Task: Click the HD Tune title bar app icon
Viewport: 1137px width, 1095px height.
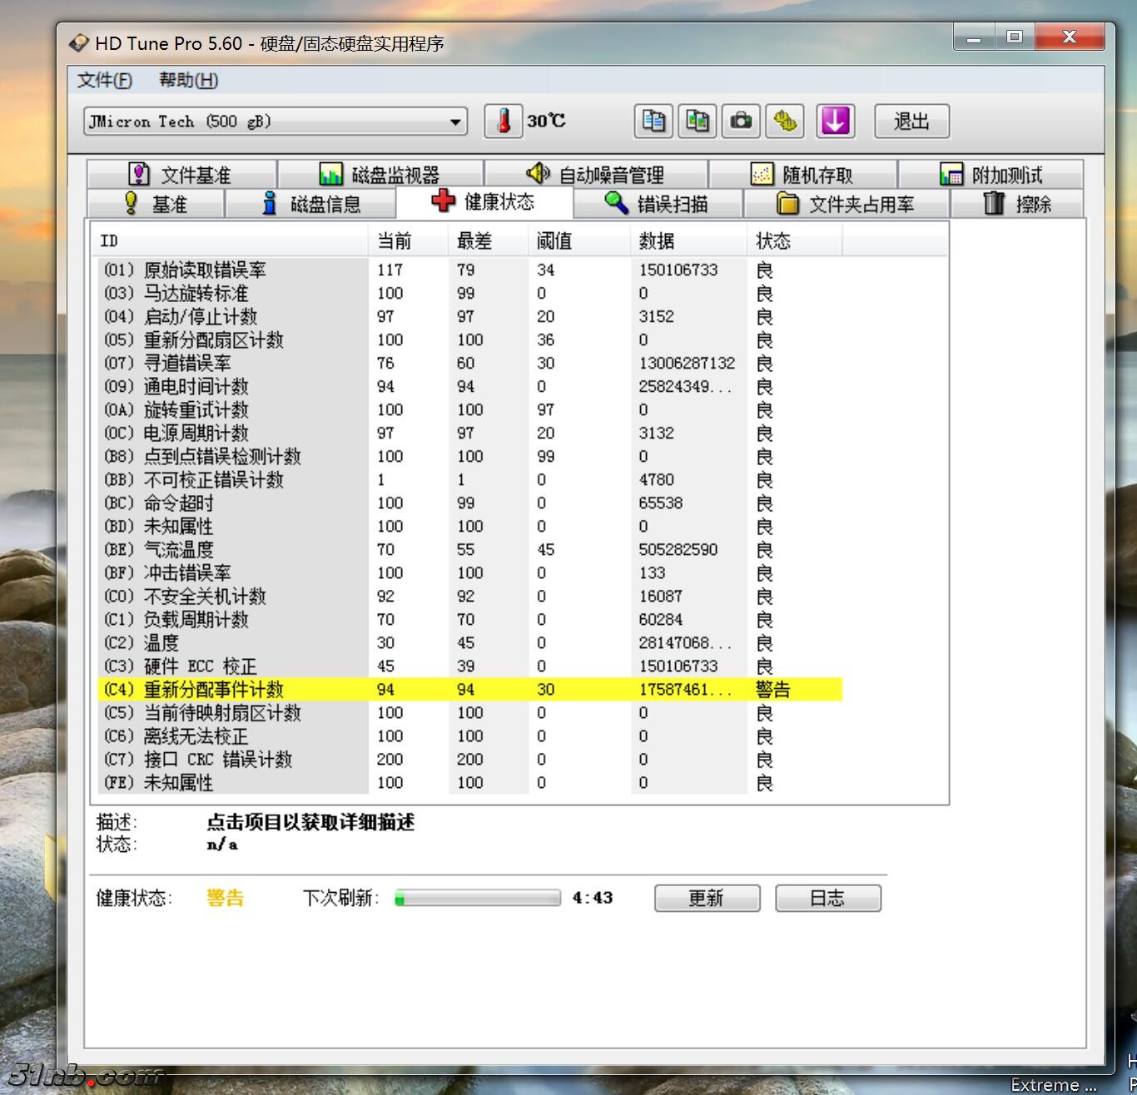Action: 79,43
